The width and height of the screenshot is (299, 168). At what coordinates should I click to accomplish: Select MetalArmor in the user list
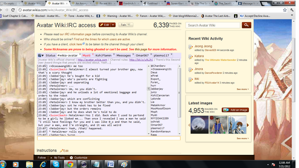pyautogui.click(x=158, y=105)
